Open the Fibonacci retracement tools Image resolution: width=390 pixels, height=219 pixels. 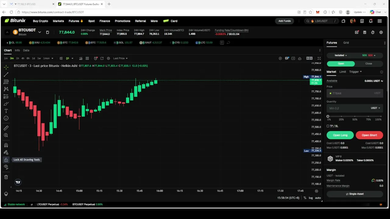click(6, 82)
